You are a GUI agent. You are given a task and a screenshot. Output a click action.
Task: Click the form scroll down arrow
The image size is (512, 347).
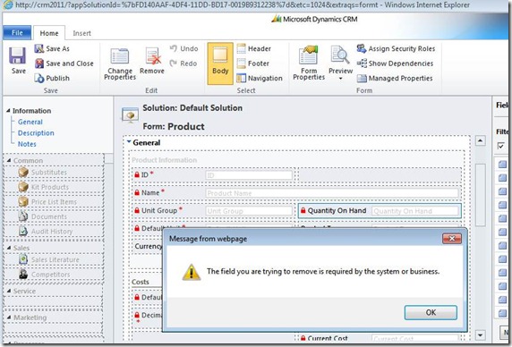pyautogui.click(x=480, y=335)
